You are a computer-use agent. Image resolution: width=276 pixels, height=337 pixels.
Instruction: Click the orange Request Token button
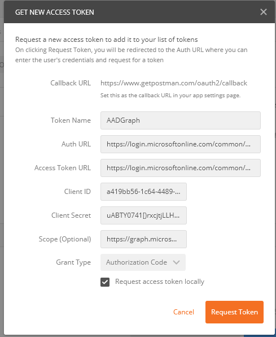click(x=234, y=312)
